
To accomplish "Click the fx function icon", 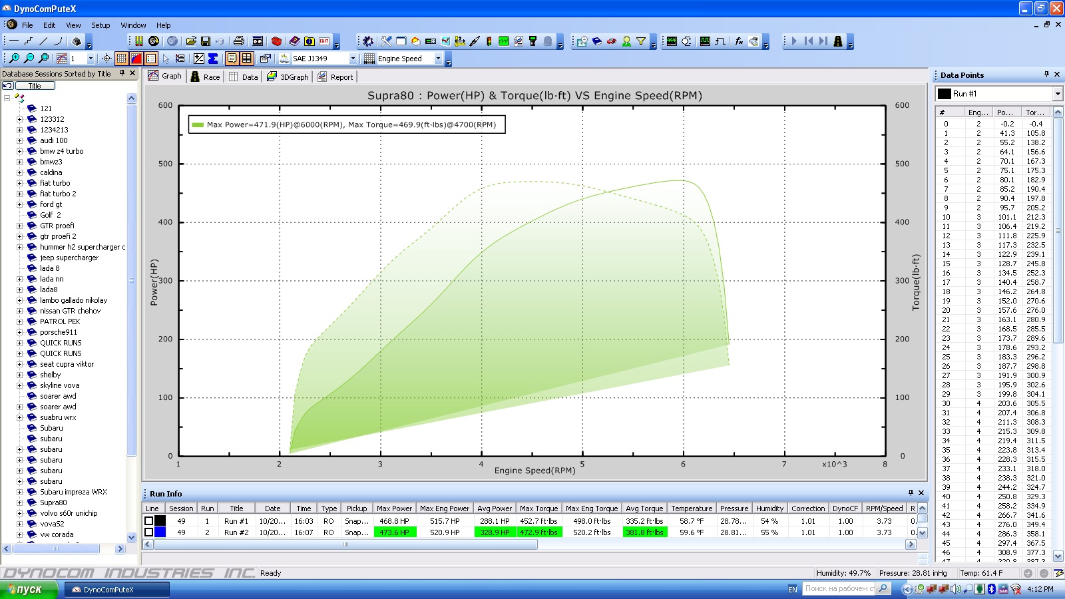I will (739, 41).
